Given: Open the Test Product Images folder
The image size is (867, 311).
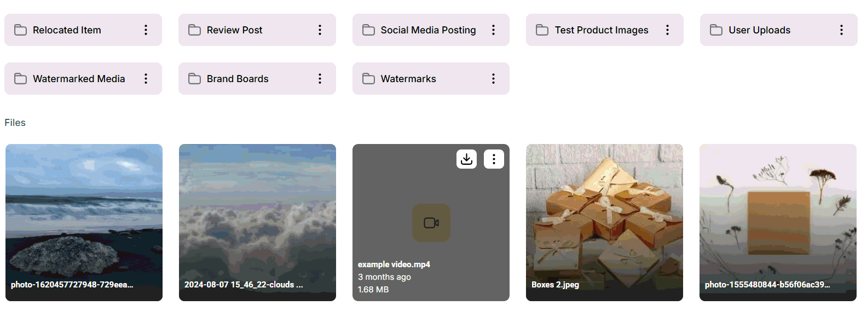Looking at the screenshot, I should point(601,30).
